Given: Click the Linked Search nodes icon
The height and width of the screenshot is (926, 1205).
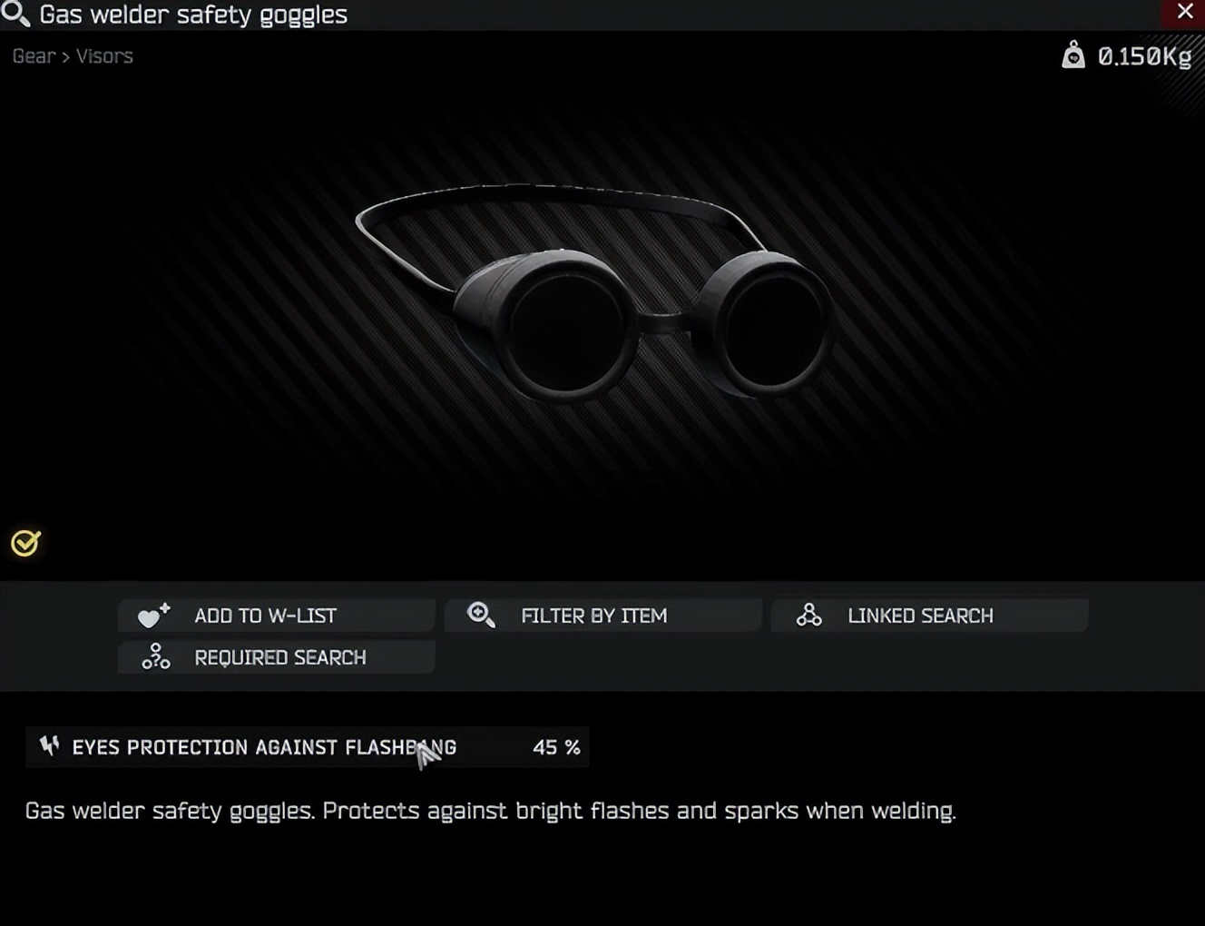Looking at the screenshot, I should pos(808,616).
